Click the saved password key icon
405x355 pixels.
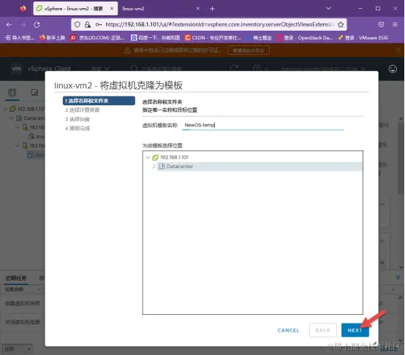coord(99,25)
